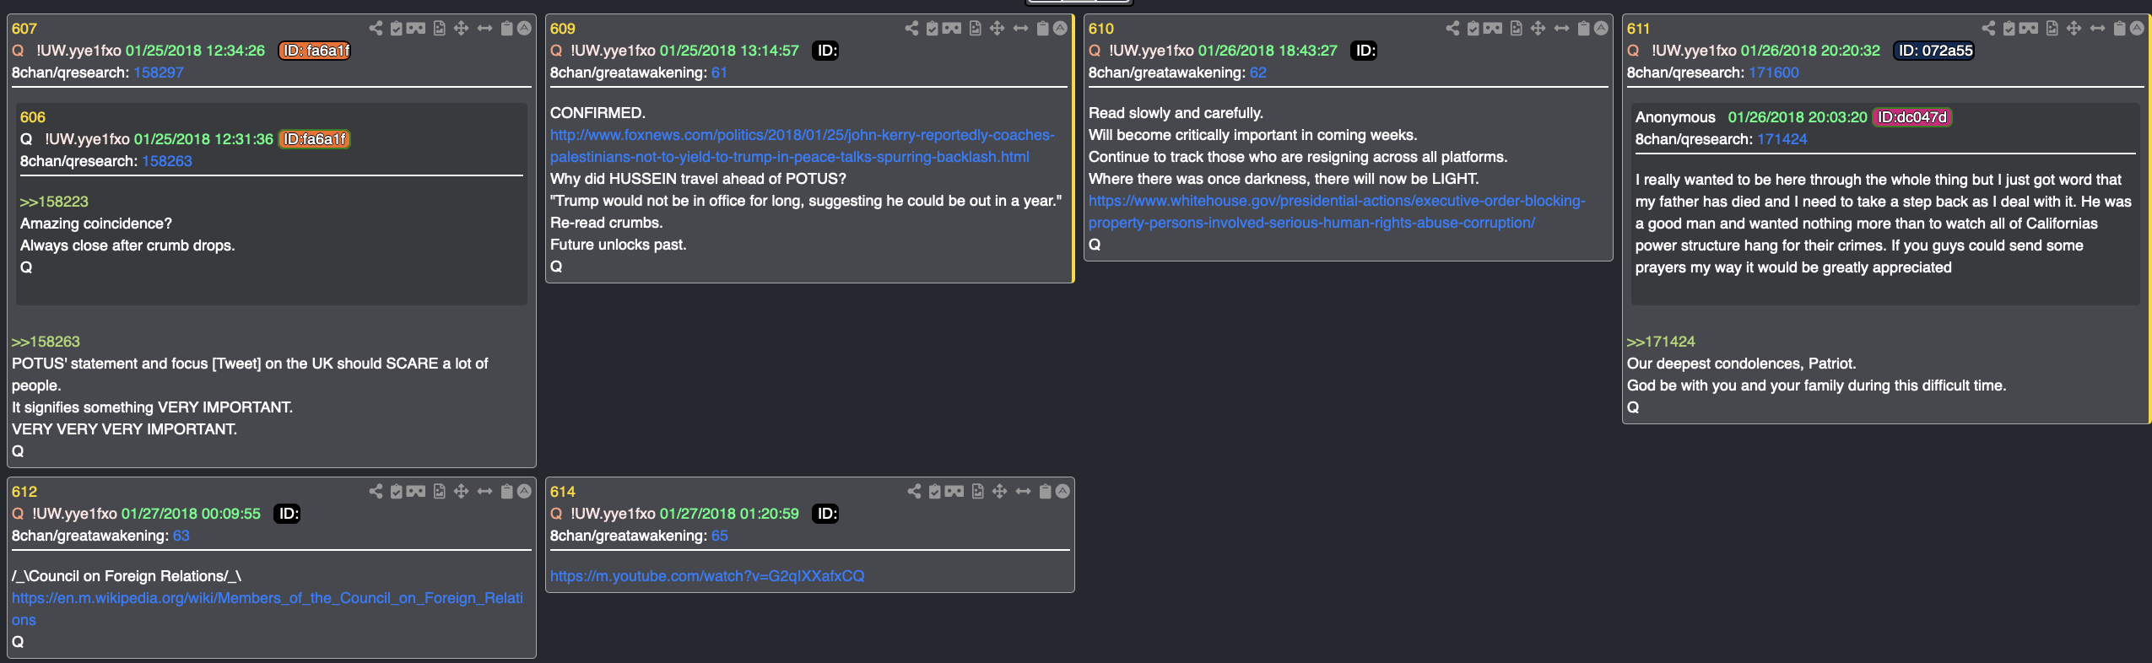The height and width of the screenshot is (663, 2152).
Task: Click post number 610 heading
Action: [1101, 29]
